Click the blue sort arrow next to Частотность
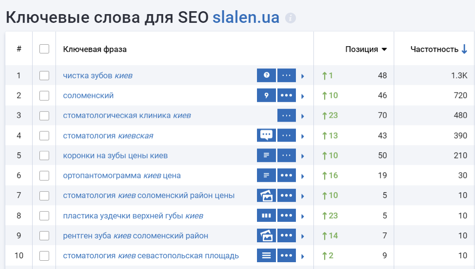Viewport: 475px width, 269px height. tap(464, 49)
